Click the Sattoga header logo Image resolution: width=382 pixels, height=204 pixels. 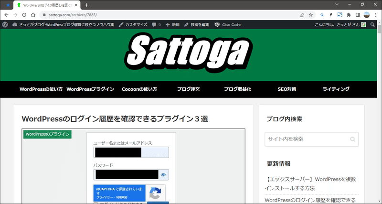[x=189, y=53]
